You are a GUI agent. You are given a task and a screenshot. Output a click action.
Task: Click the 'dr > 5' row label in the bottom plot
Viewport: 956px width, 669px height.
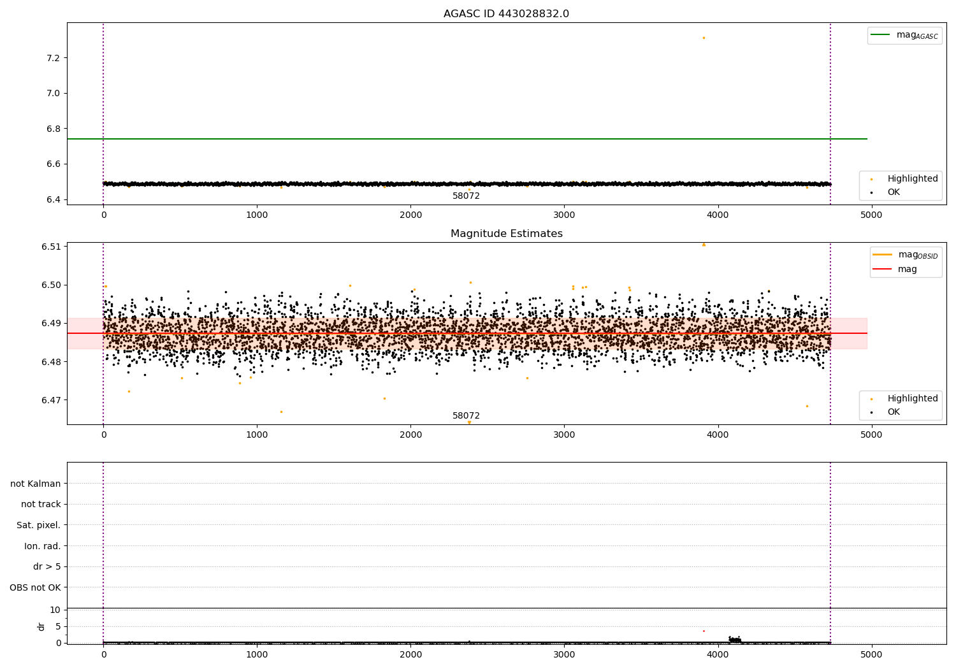click(x=47, y=566)
